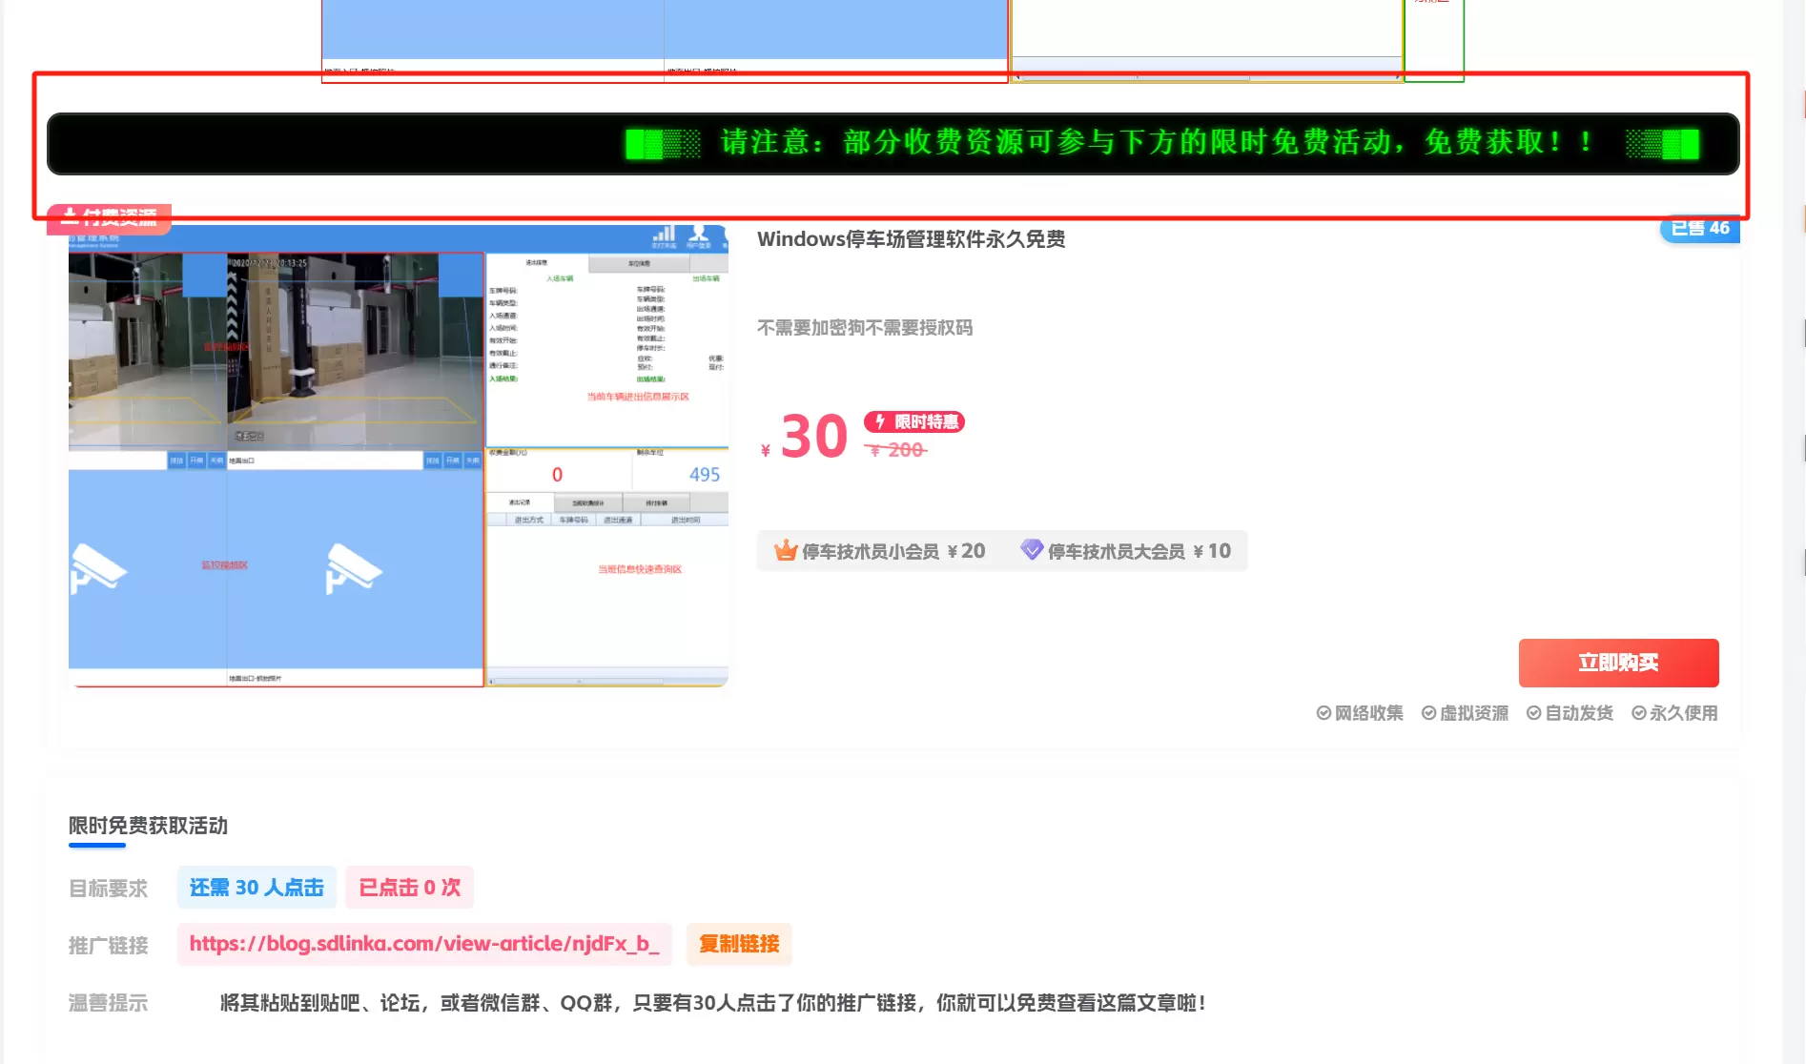Open the Windows停车场管理软件永久免费 title
The image size is (1806, 1064).
911,239
